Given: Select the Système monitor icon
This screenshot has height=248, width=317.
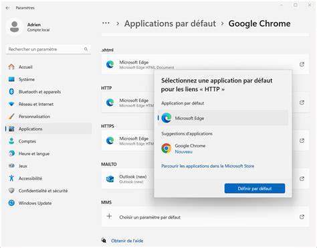Looking at the screenshot, I should pos(11,79).
